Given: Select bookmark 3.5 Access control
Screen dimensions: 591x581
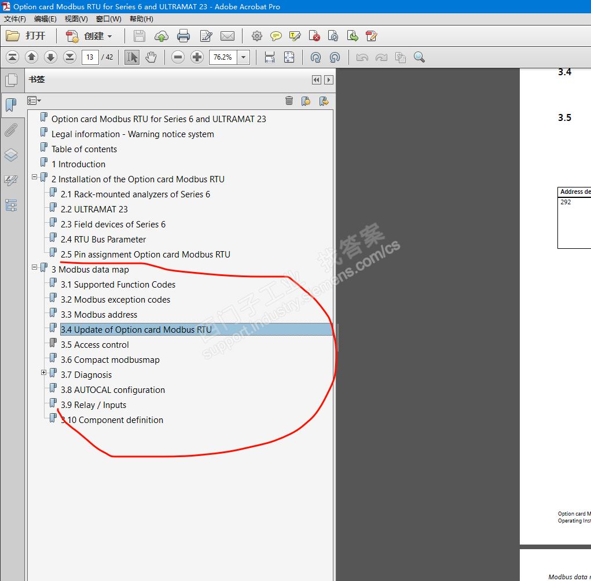Looking at the screenshot, I should [94, 345].
